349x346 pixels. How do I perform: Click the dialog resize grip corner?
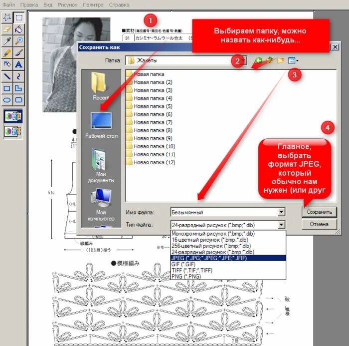pyautogui.click(x=338, y=231)
